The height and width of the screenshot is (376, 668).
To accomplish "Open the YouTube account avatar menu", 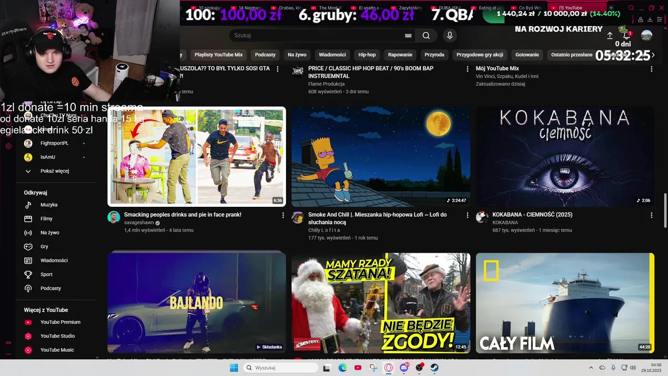I will pos(647,36).
